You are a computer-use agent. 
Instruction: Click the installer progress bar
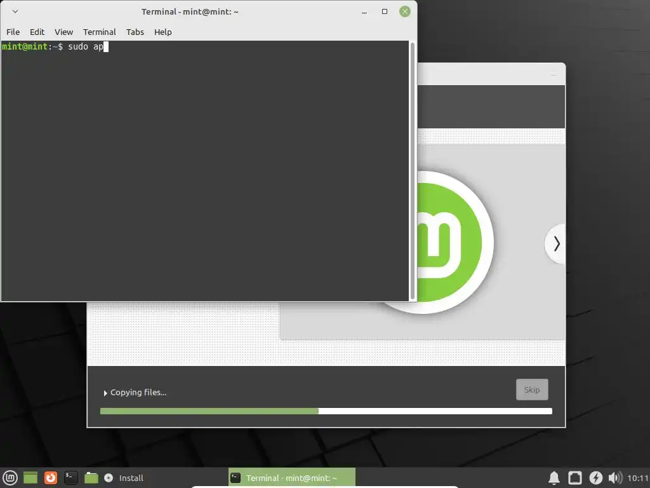[326, 411]
